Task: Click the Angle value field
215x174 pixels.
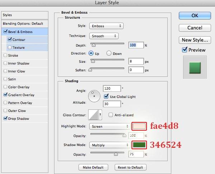Action: click(x=112, y=89)
